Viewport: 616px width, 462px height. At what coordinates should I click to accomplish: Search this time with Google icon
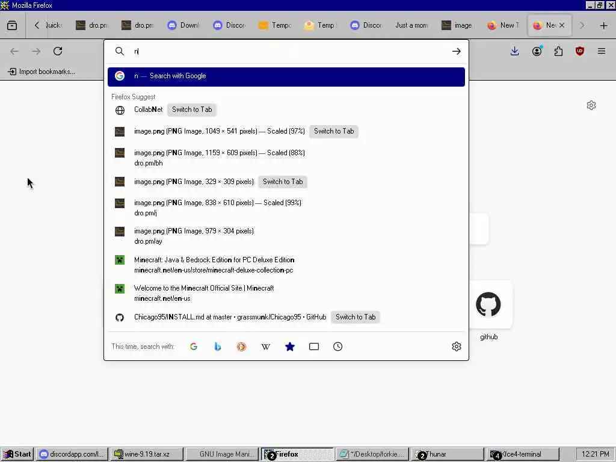pyautogui.click(x=194, y=346)
